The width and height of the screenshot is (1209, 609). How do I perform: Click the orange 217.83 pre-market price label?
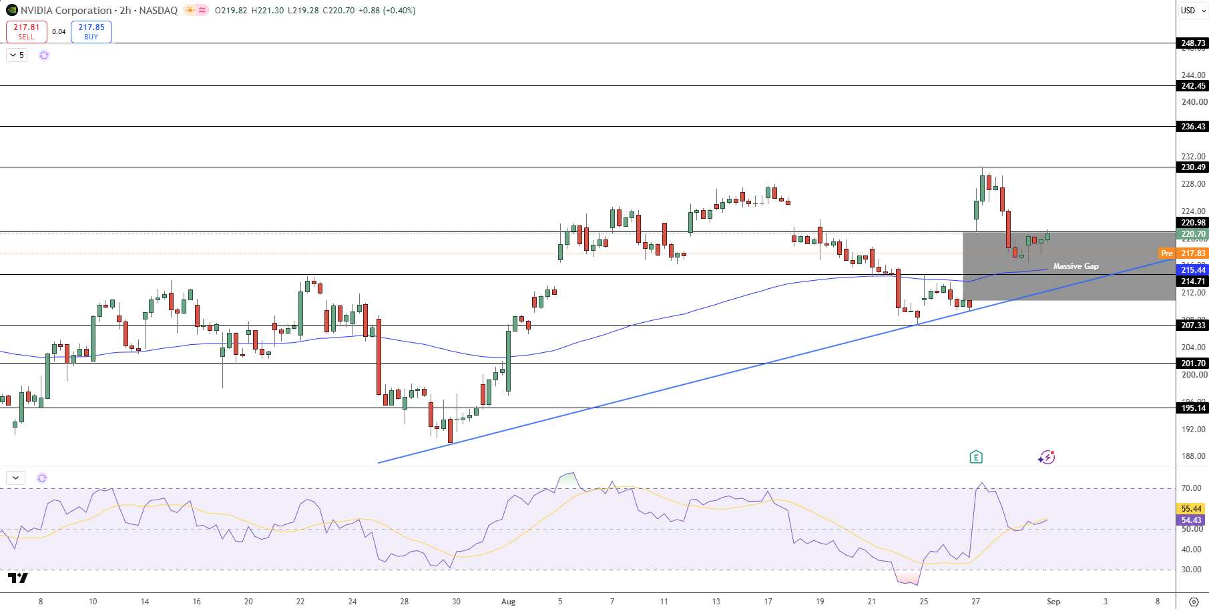coord(1193,253)
